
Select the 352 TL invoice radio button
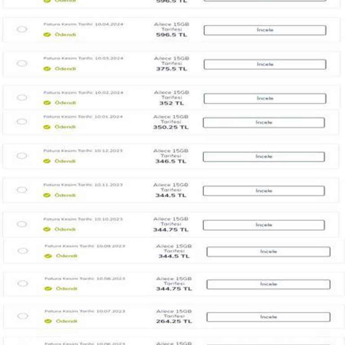coord(22,97)
